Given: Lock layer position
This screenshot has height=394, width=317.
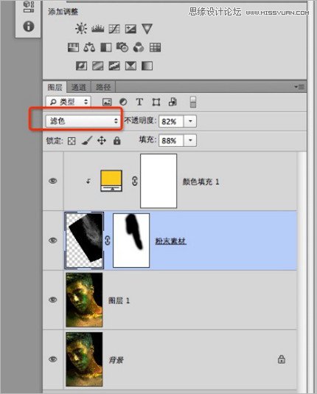Looking at the screenshot, I should pos(102,140).
